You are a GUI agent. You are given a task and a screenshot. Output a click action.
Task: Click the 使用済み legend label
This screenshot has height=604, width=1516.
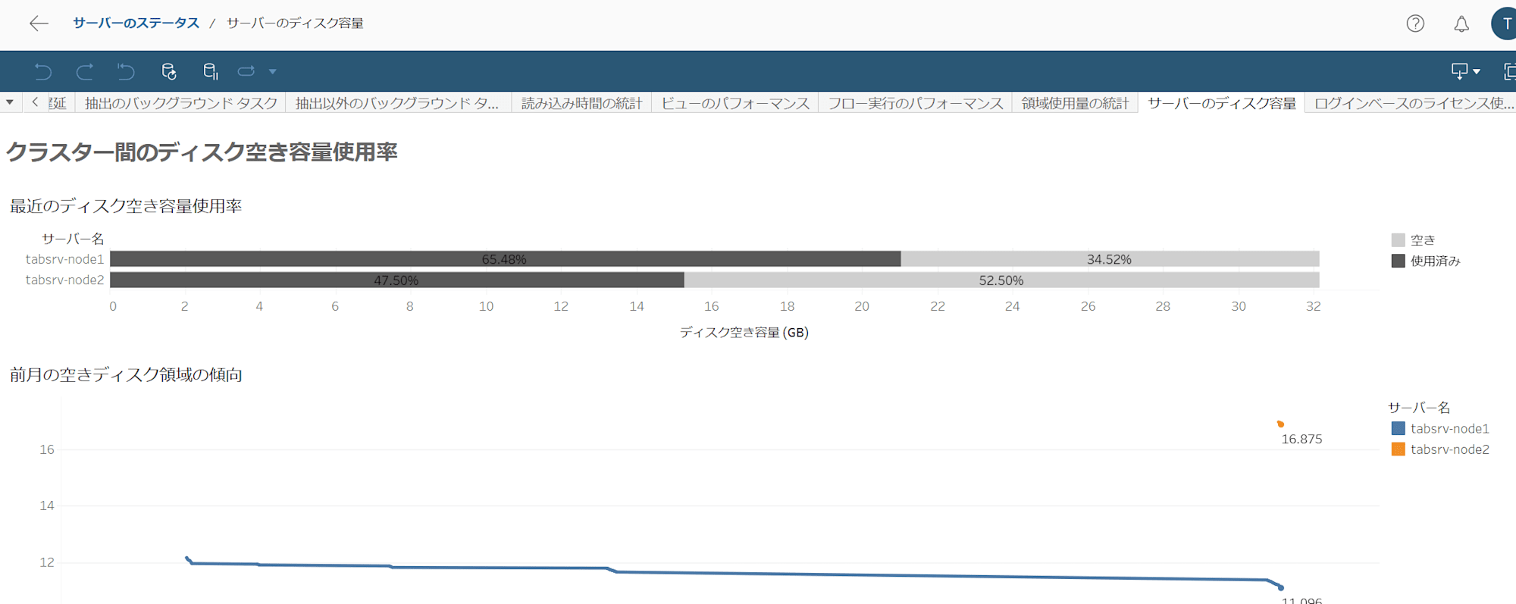tap(1435, 261)
